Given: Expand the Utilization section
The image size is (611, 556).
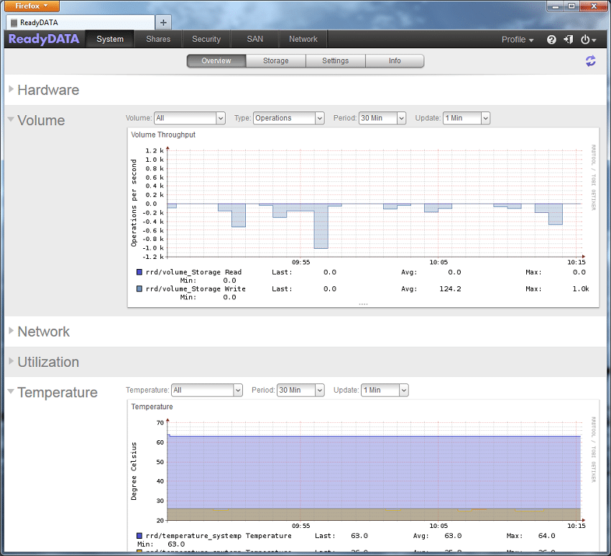Looking at the screenshot, I should point(12,361).
